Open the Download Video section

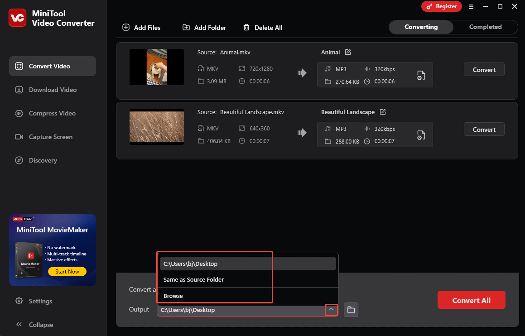tap(53, 90)
